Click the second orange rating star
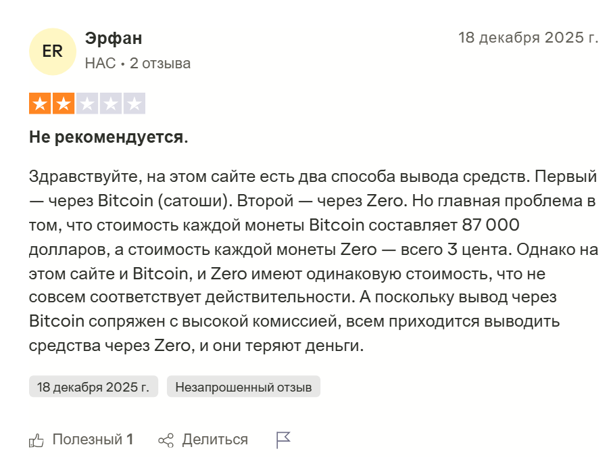This screenshot has width=611, height=468. click(x=64, y=104)
